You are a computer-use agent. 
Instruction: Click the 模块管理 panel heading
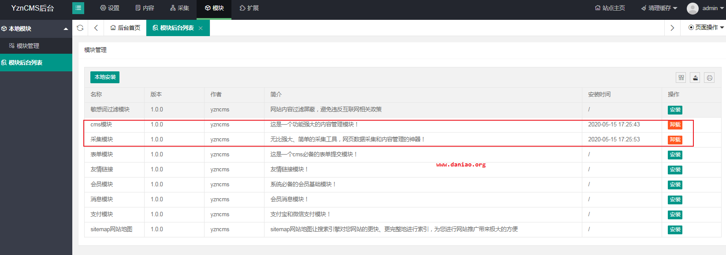click(96, 50)
